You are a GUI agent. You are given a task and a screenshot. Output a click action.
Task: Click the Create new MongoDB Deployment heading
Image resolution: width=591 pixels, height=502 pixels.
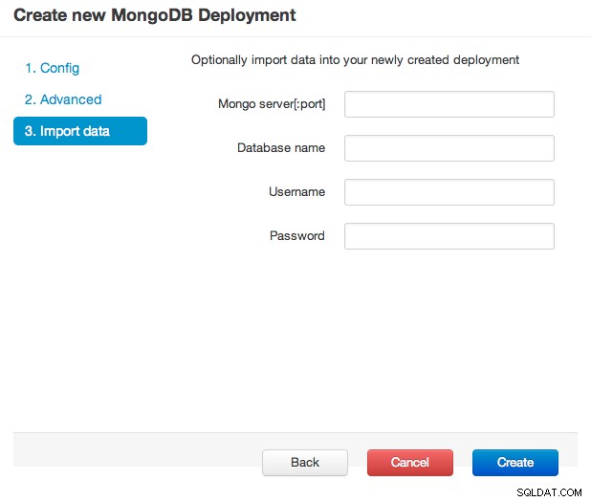tap(155, 15)
